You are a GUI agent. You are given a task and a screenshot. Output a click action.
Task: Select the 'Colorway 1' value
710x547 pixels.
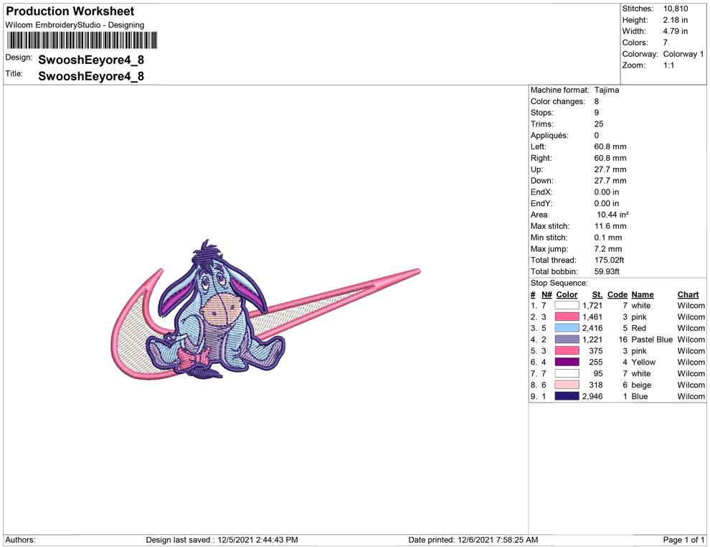(683, 54)
